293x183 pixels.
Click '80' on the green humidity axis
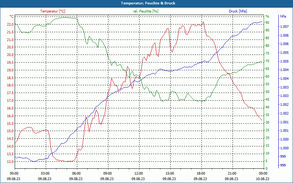pyautogui.click(x=267, y=46)
